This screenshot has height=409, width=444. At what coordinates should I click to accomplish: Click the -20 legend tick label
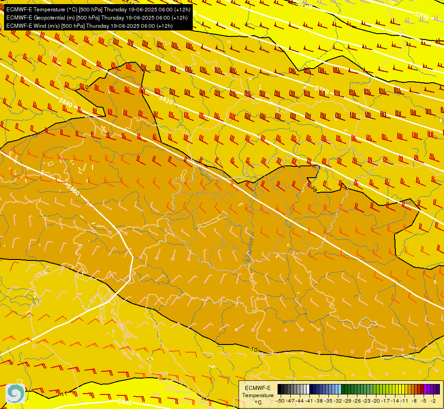click(376, 401)
